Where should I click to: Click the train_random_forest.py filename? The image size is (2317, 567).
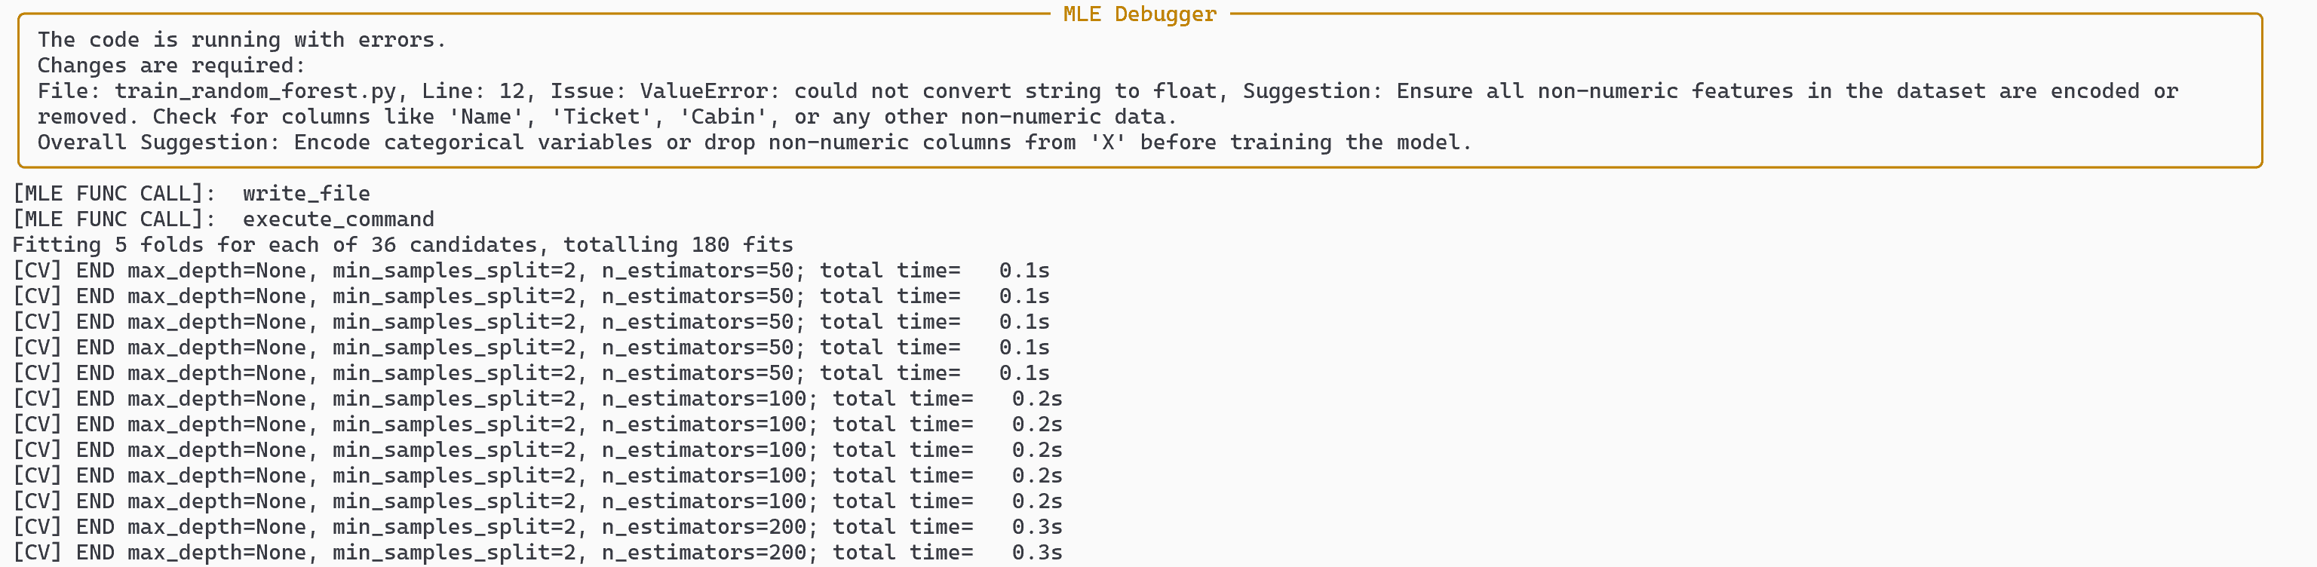pyautogui.click(x=254, y=90)
